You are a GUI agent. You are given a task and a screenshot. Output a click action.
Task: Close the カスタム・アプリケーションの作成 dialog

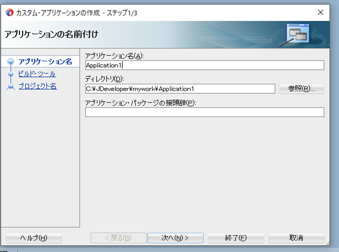click(321, 12)
